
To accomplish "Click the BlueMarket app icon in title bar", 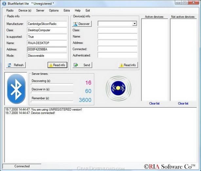I will pyautogui.click(x=4, y=4).
